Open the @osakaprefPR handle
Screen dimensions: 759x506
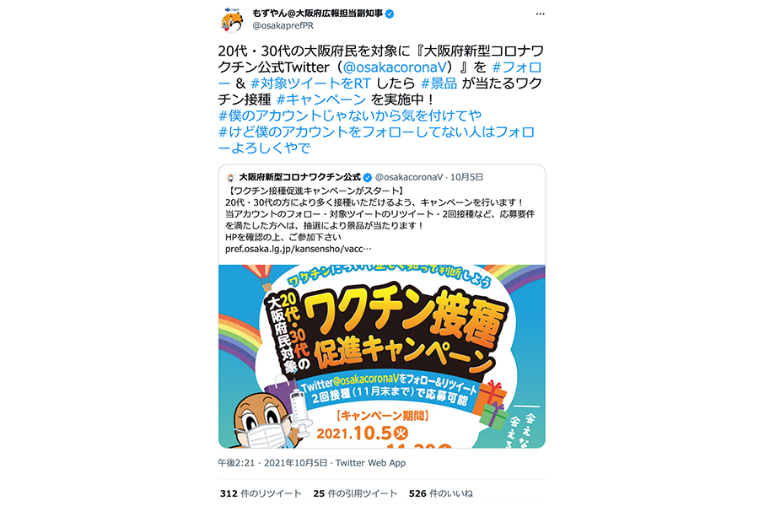pyautogui.click(x=283, y=25)
